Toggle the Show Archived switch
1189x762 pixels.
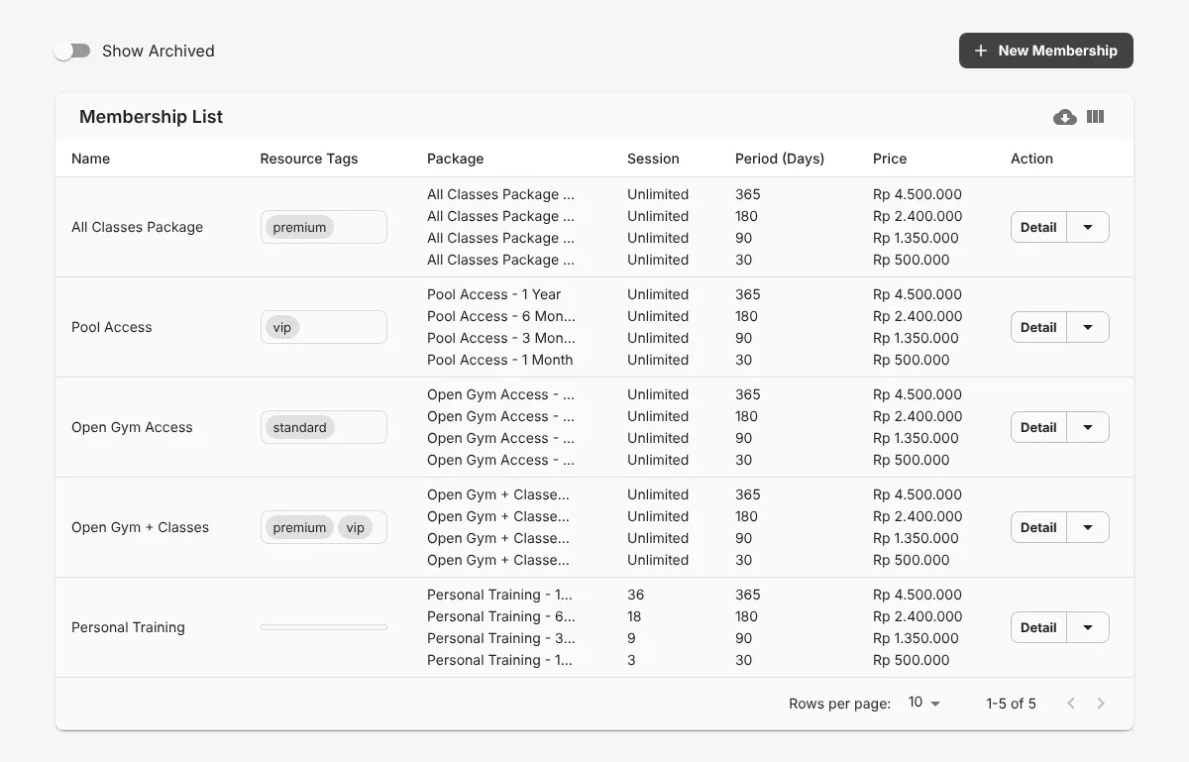(72, 51)
